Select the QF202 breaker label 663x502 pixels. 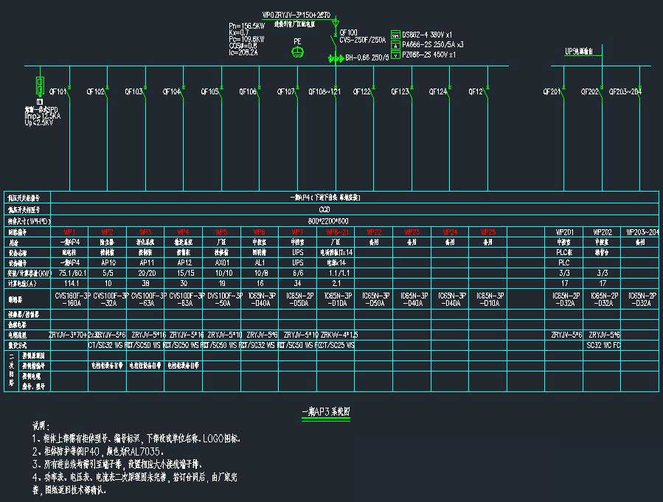tap(590, 91)
